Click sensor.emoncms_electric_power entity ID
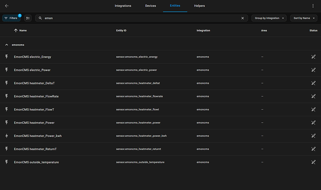 [136, 70]
